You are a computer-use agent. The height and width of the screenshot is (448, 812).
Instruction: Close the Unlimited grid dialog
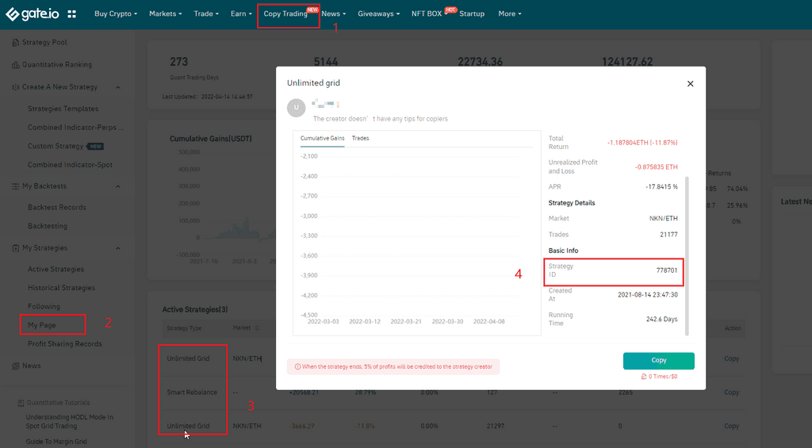click(x=690, y=83)
